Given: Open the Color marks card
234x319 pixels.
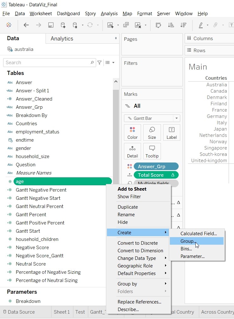Looking at the screenshot, I should 132,132.
